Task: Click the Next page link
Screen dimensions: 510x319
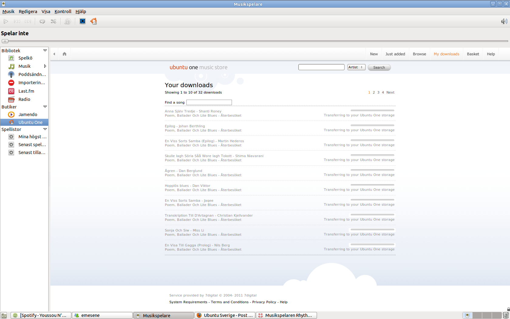Action: [390, 92]
